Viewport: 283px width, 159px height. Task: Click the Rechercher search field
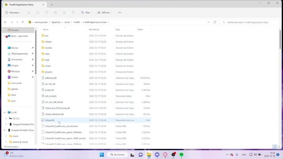click(250, 22)
